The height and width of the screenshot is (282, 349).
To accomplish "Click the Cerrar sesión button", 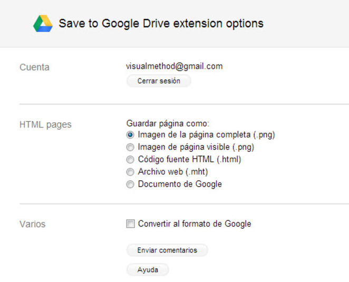I will click(159, 81).
